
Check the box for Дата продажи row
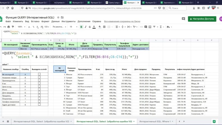point(39,92)
